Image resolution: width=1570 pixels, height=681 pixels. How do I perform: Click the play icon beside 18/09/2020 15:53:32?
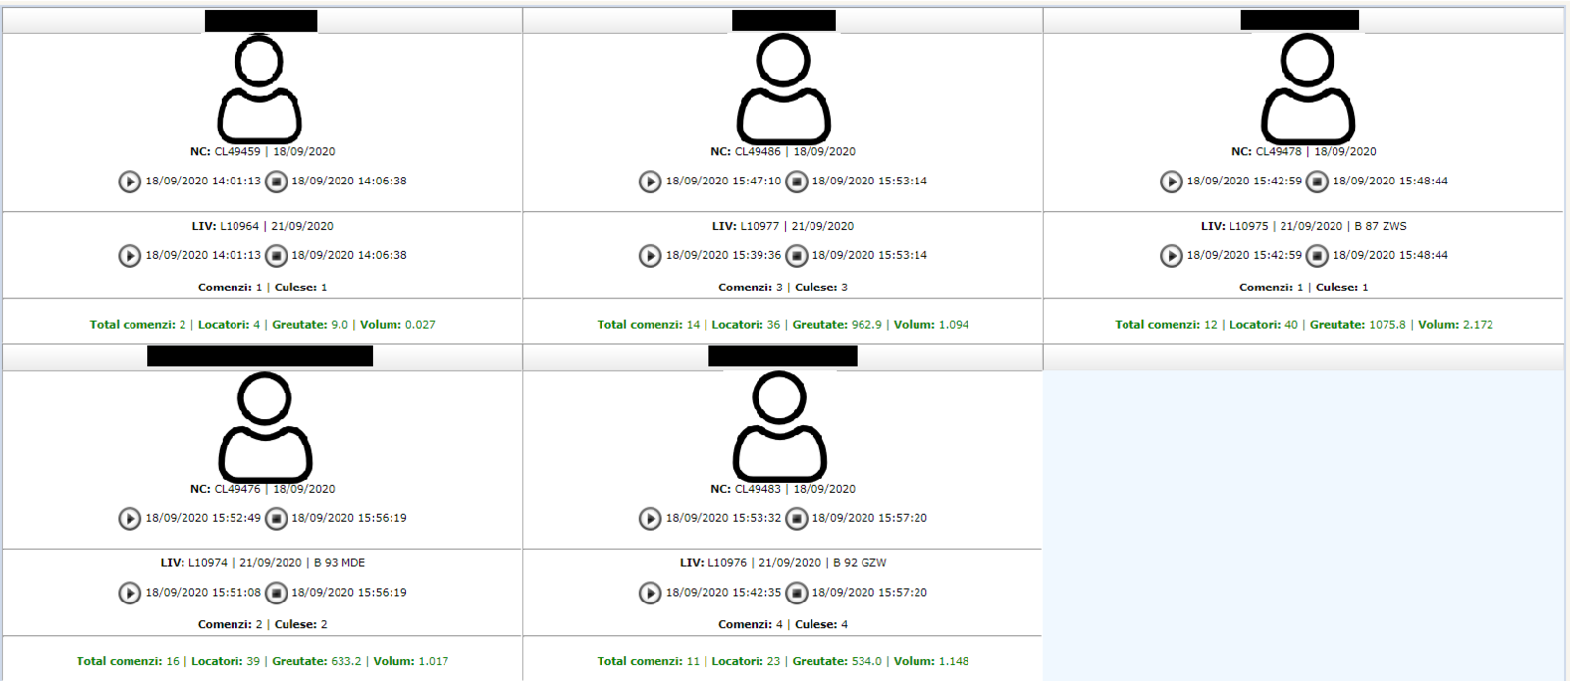click(650, 519)
